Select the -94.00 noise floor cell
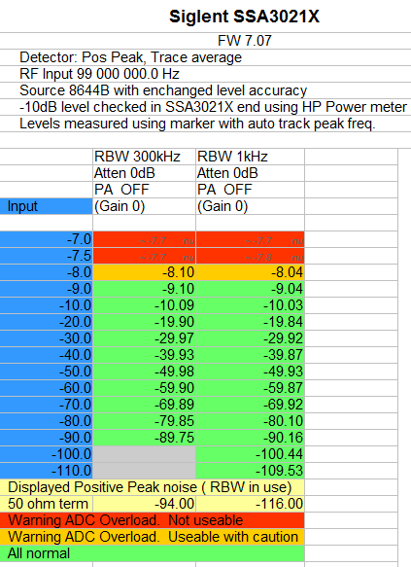The width and height of the screenshot is (411, 567). coord(145,504)
